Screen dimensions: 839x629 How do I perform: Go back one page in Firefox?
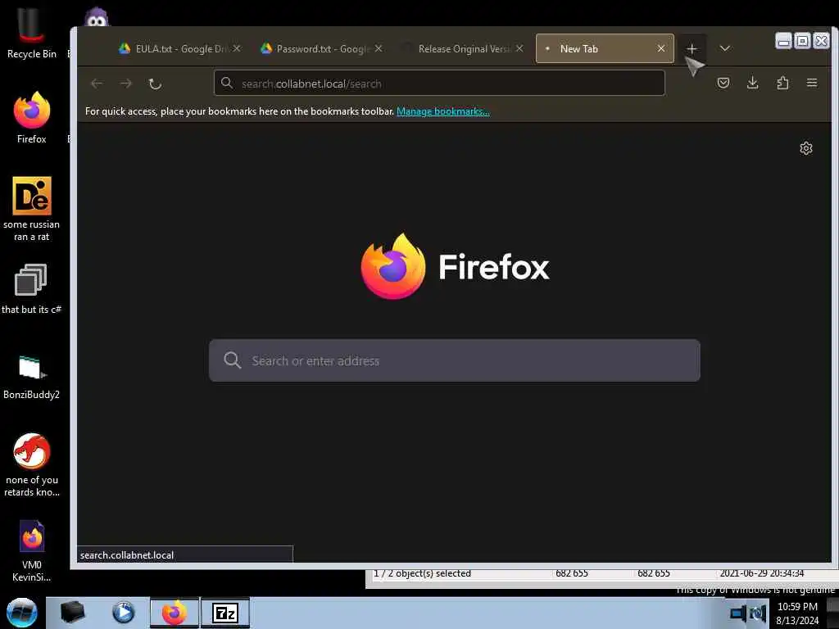click(x=97, y=84)
